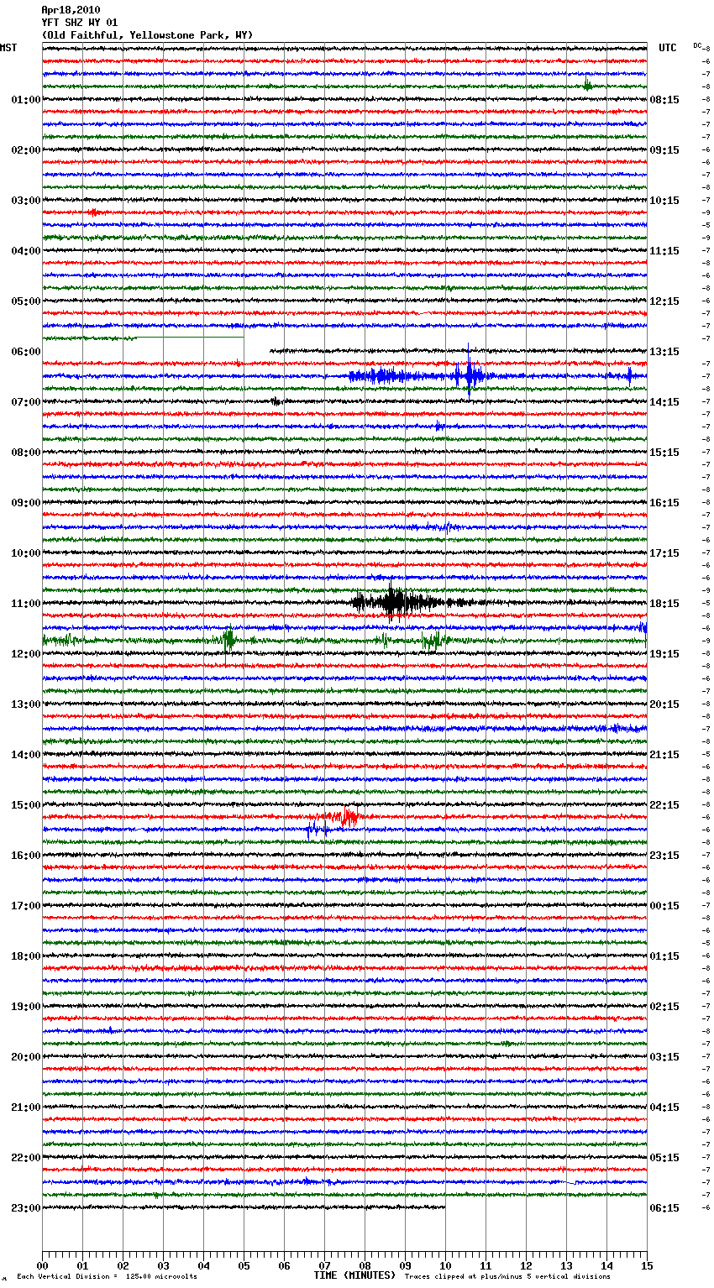
Task: Click minute tick label 03 on the axis
Action: [x=163, y=1266]
